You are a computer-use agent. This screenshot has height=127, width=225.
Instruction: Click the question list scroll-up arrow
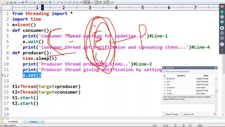[x=216, y=79]
